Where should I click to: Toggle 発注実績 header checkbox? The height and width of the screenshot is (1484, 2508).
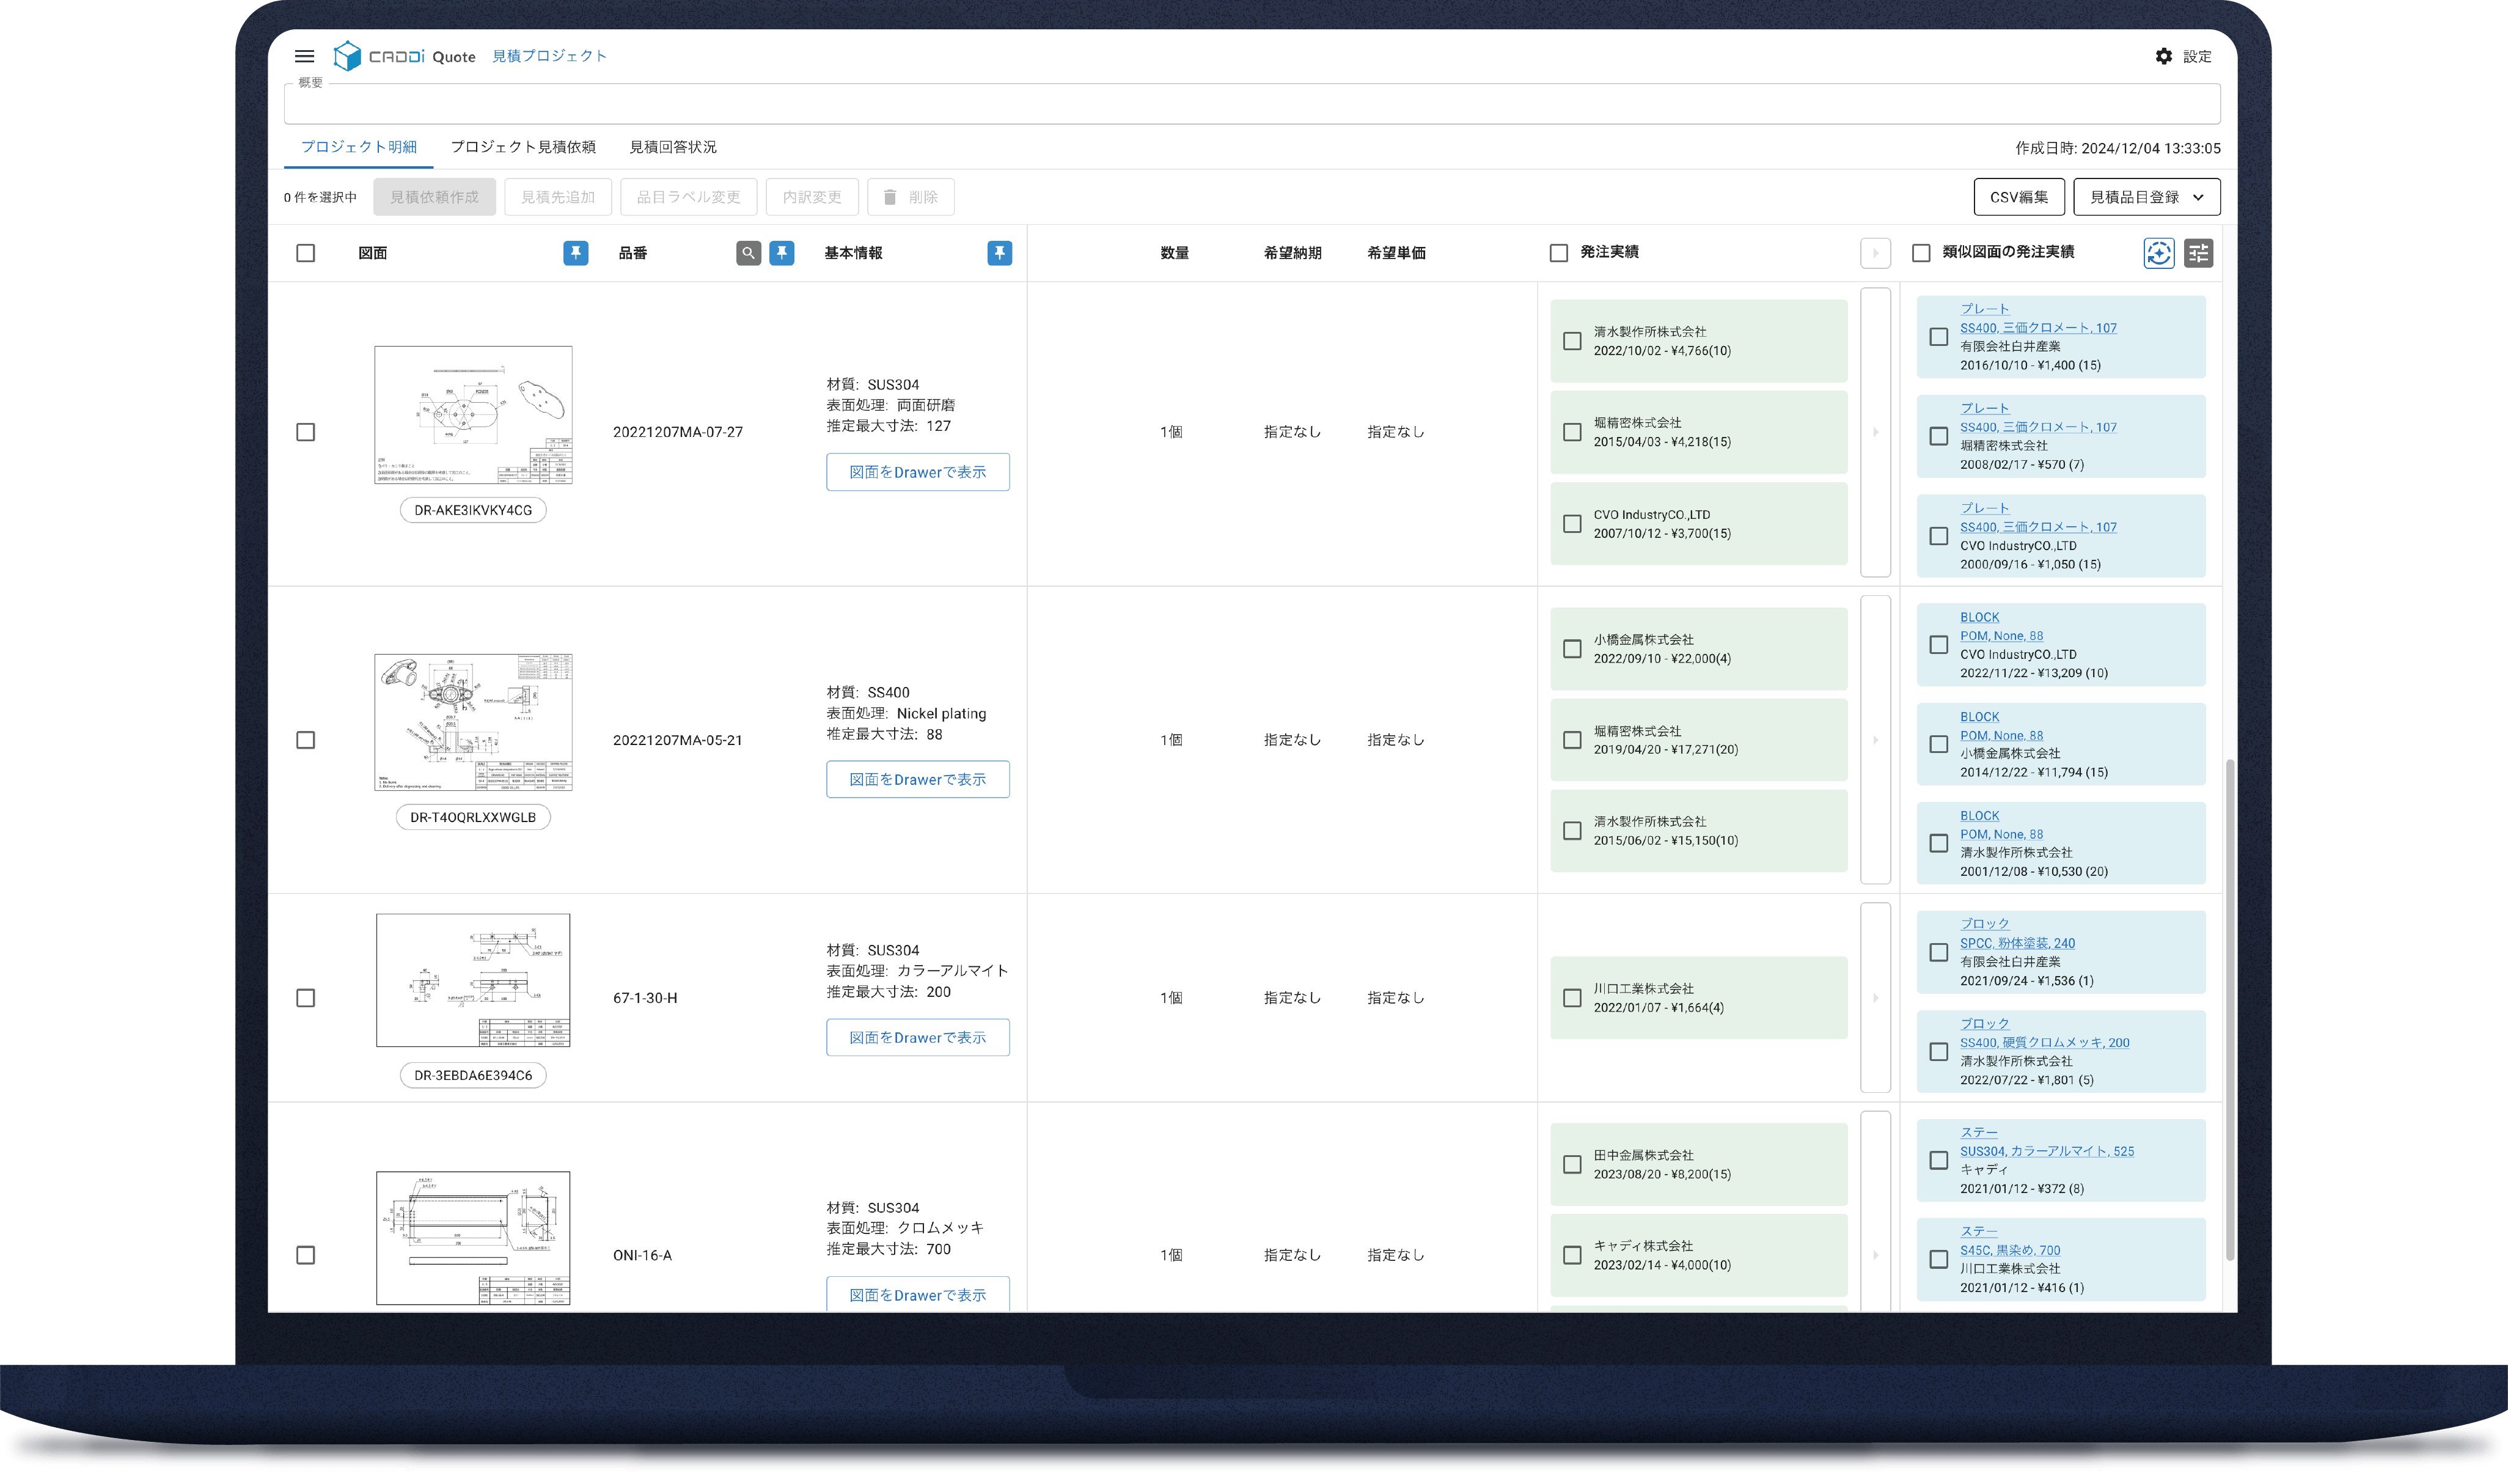tap(1558, 253)
